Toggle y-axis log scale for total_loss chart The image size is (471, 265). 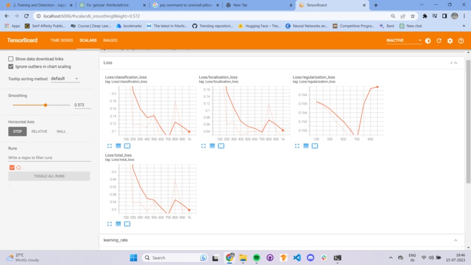coord(119,224)
